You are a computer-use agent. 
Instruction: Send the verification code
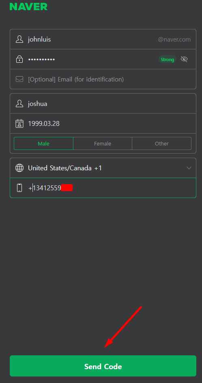point(103,366)
